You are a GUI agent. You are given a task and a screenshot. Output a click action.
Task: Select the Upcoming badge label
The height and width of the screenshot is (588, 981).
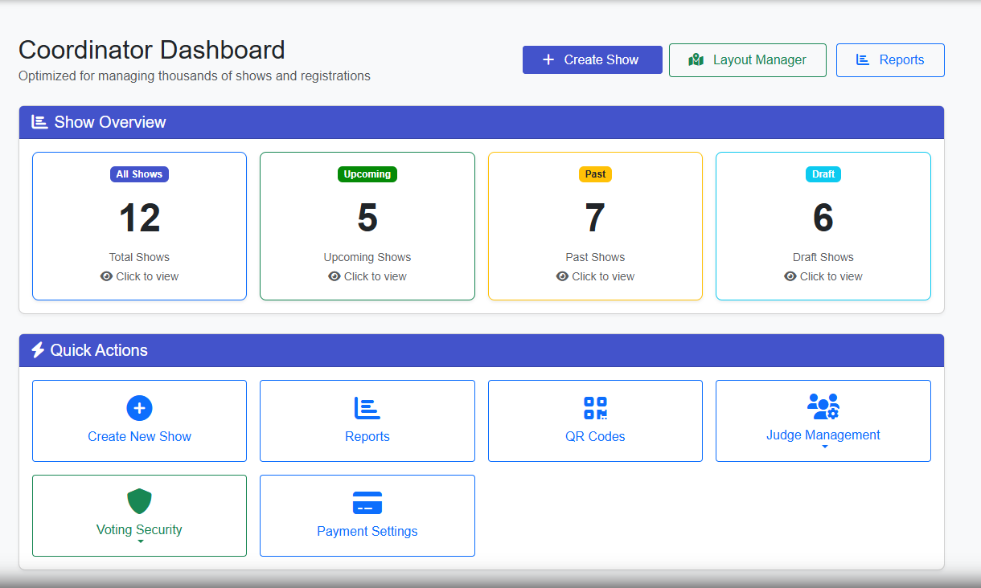click(x=367, y=174)
